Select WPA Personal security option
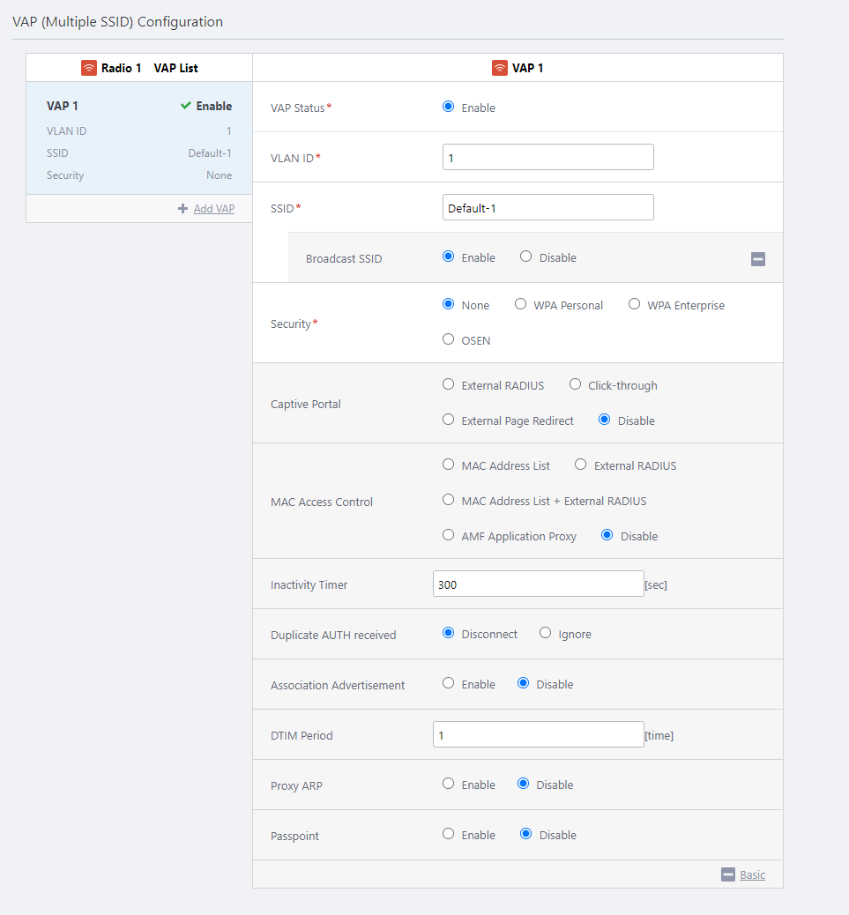This screenshot has width=849, height=915. pyautogui.click(x=521, y=304)
